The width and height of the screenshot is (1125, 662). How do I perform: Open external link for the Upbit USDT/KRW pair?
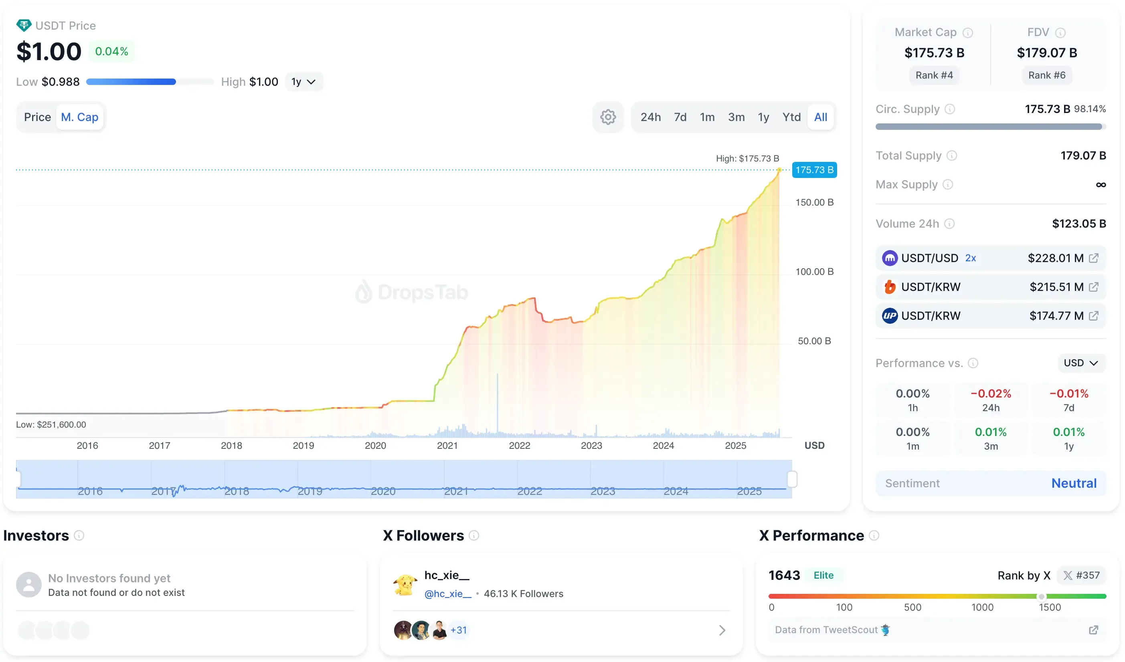click(1093, 316)
